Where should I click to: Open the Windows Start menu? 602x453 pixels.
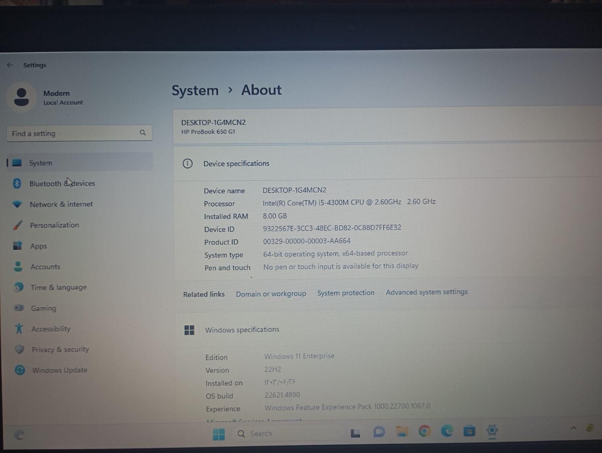click(219, 434)
